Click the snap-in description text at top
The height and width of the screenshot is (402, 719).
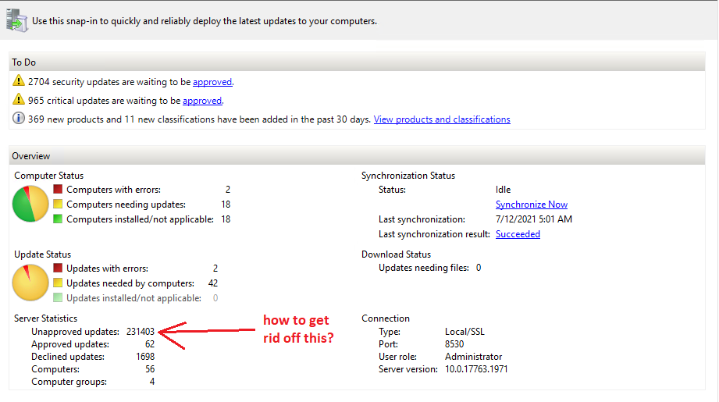click(205, 21)
